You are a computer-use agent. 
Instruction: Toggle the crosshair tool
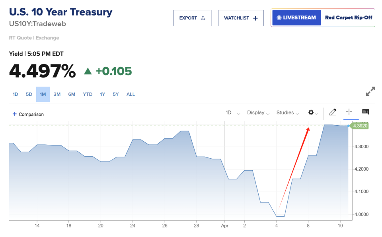(349, 112)
